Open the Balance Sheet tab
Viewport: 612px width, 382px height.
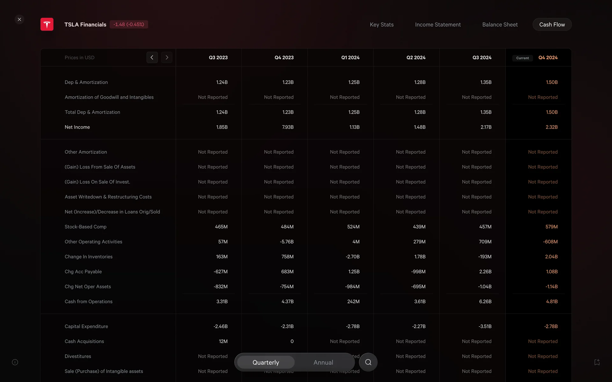(x=500, y=25)
